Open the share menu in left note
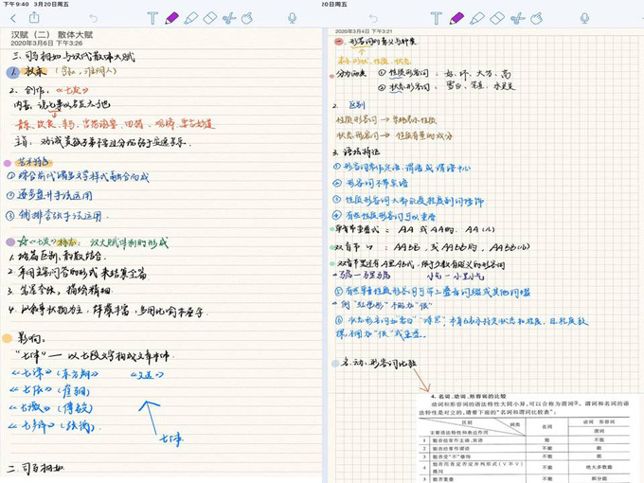644x483 pixels. pyautogui.click(x=35, y=18)
